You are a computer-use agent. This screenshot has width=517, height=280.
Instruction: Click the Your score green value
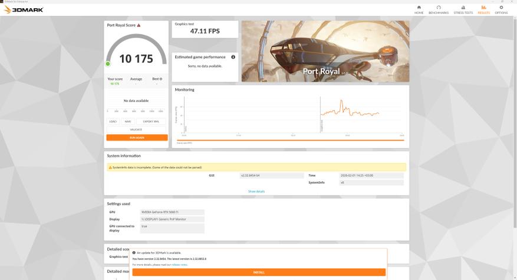pos(114,84)
